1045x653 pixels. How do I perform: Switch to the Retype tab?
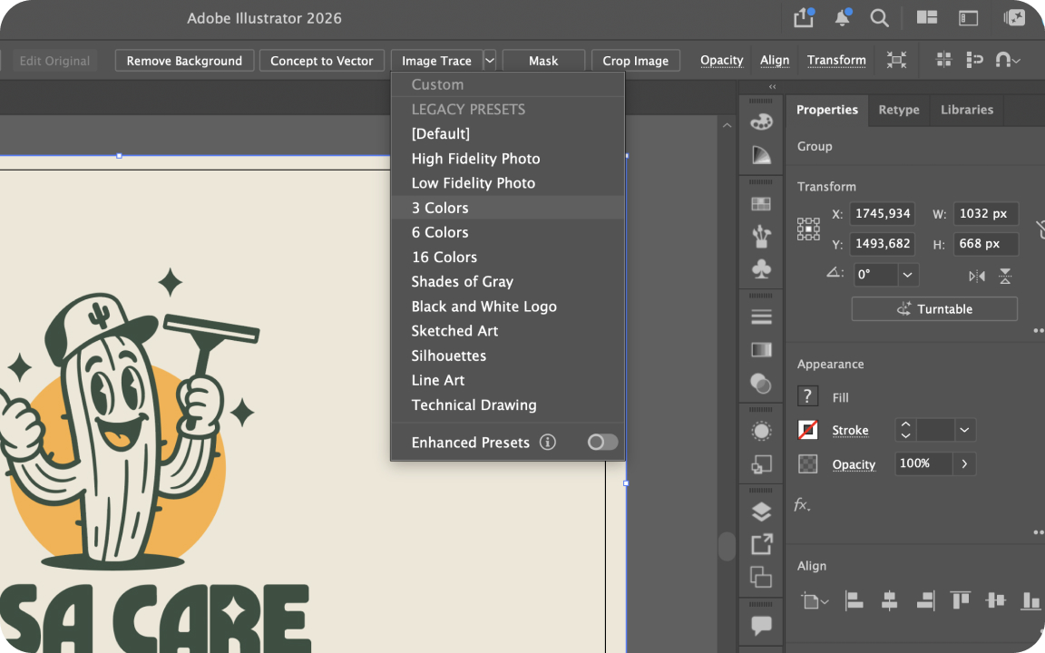(898, 110)
